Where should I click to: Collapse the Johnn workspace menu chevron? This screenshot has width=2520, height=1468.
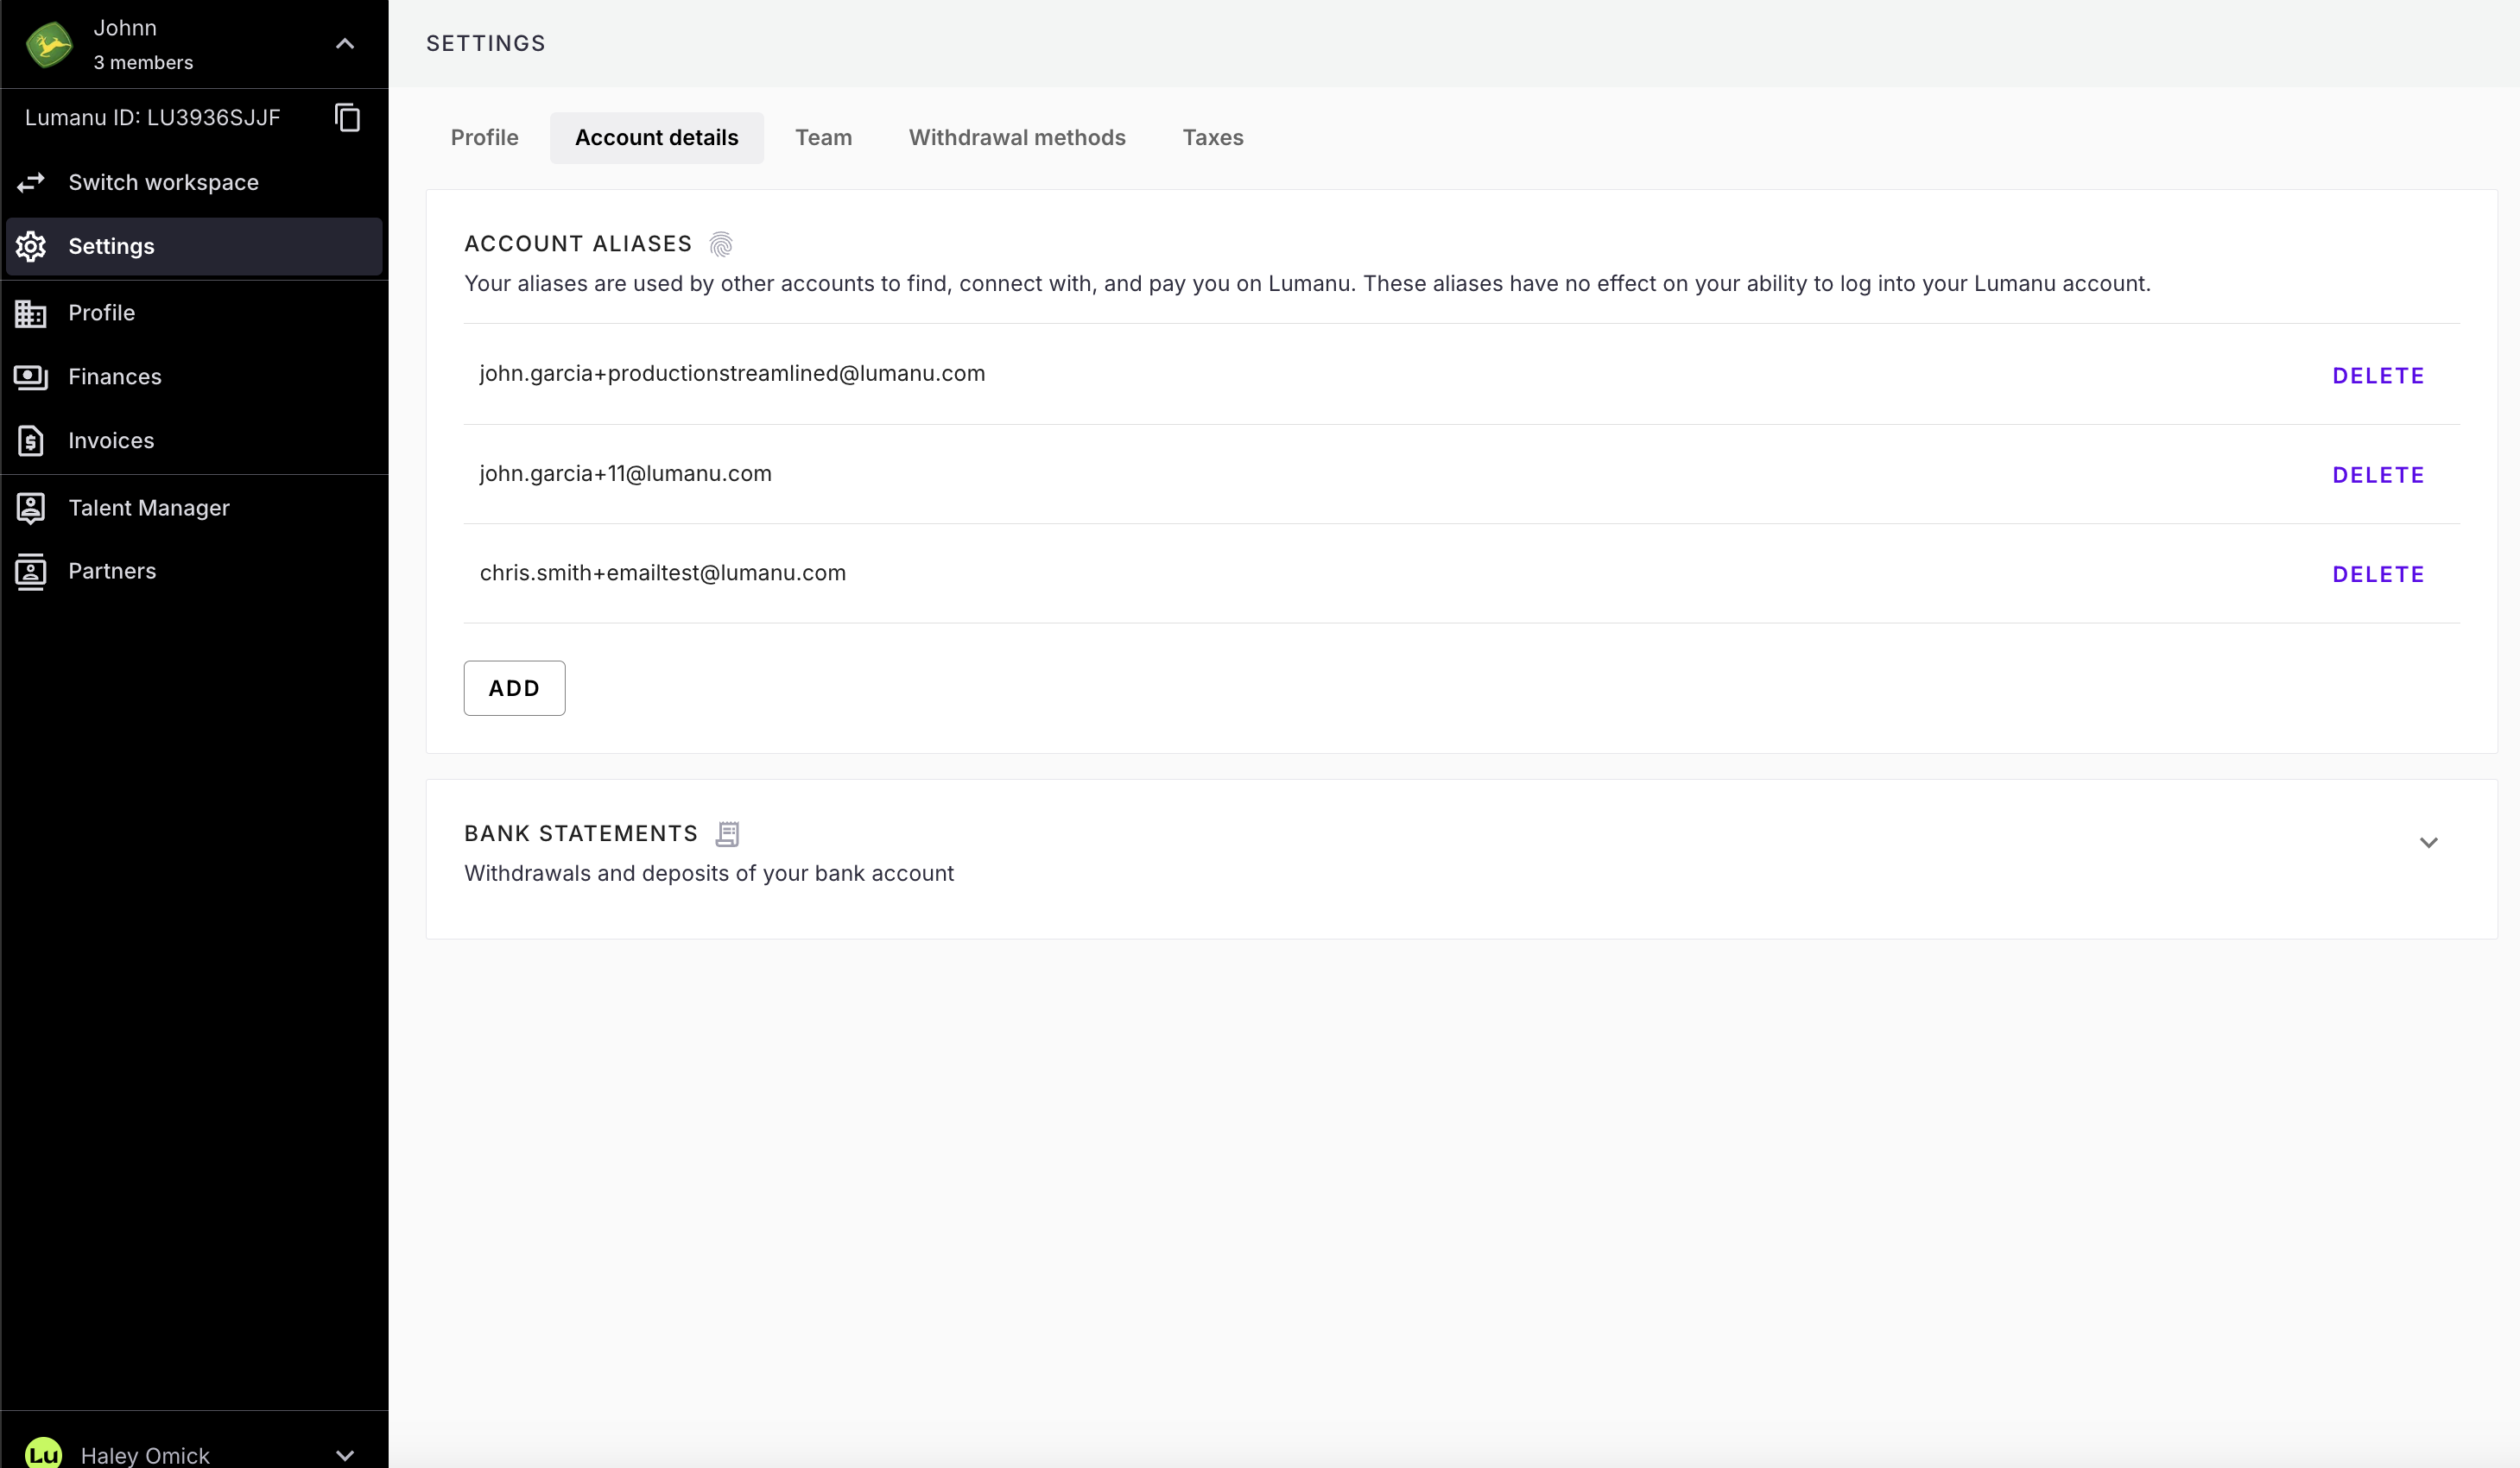tap(345, 44)
